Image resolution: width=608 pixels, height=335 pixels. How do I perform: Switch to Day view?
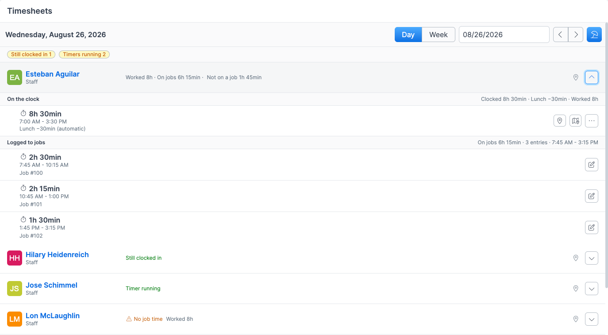point(408,35)
